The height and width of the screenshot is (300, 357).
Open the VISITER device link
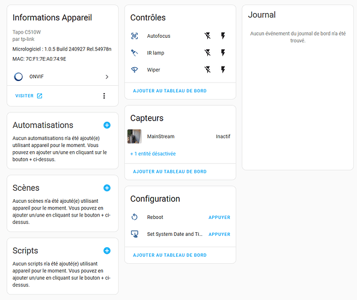coord(29,95)
